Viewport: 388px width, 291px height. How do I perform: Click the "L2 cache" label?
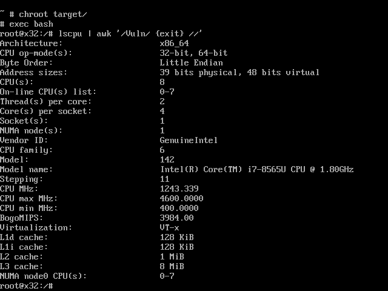tap(22, 256)
